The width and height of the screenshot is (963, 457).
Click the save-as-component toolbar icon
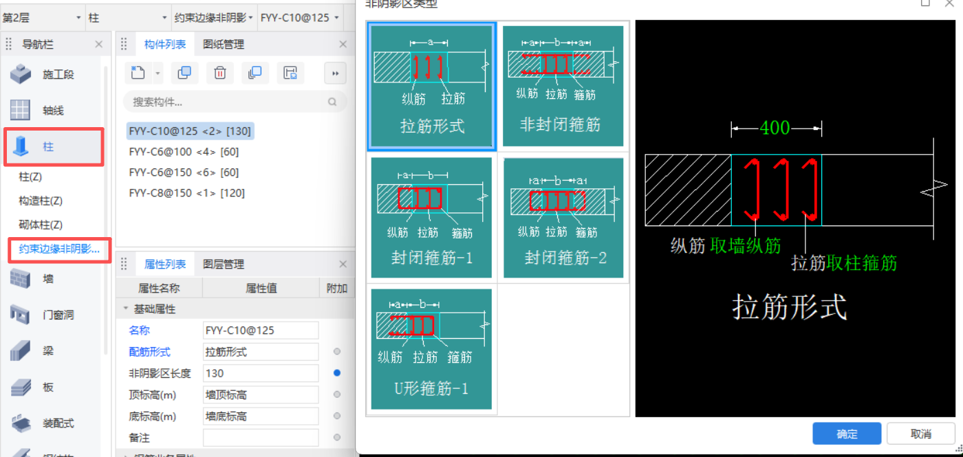[290, 73]
